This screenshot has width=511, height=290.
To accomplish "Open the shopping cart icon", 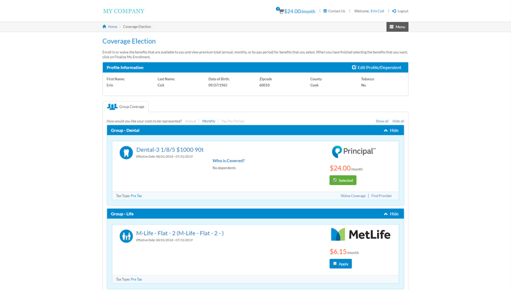I will 280,11.
